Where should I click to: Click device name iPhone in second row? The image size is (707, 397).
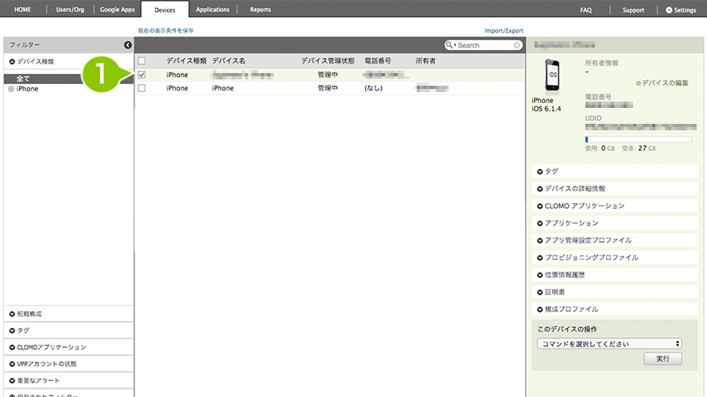coord(223,88)
